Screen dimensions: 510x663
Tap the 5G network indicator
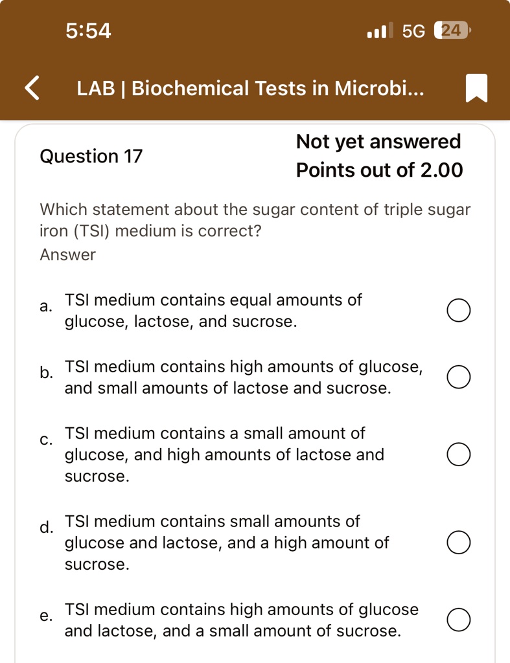point(413,30)
